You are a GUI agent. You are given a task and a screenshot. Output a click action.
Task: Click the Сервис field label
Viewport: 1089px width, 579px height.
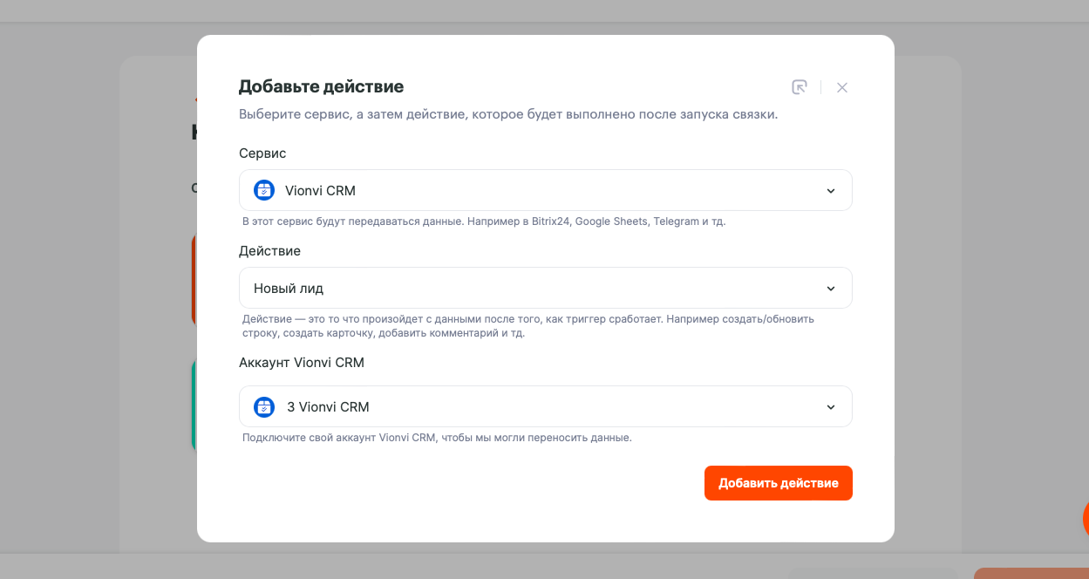[262, 153]
